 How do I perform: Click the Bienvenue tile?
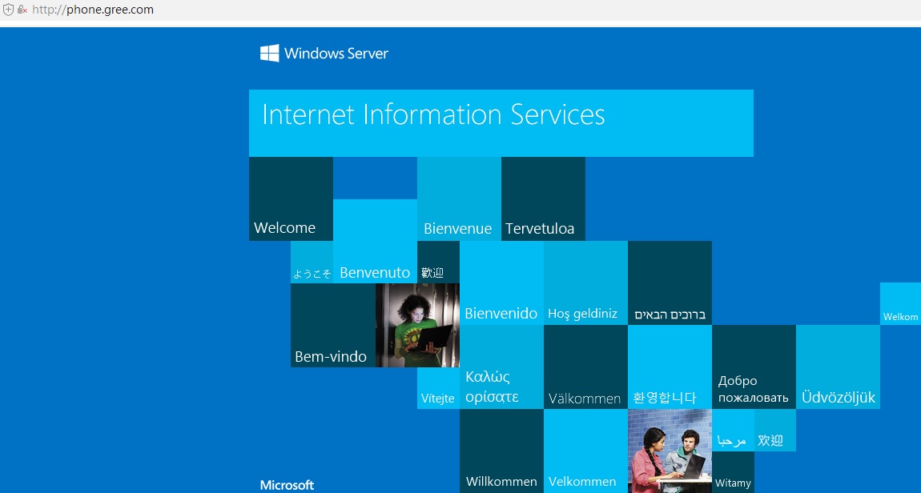(460, 198)
